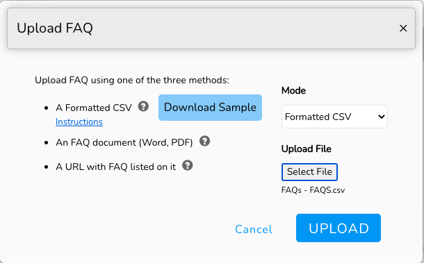This screenshot has width=424, height=263.
Task: Click the Upload FAQ dialog title
Action: [x=55, y=28]
